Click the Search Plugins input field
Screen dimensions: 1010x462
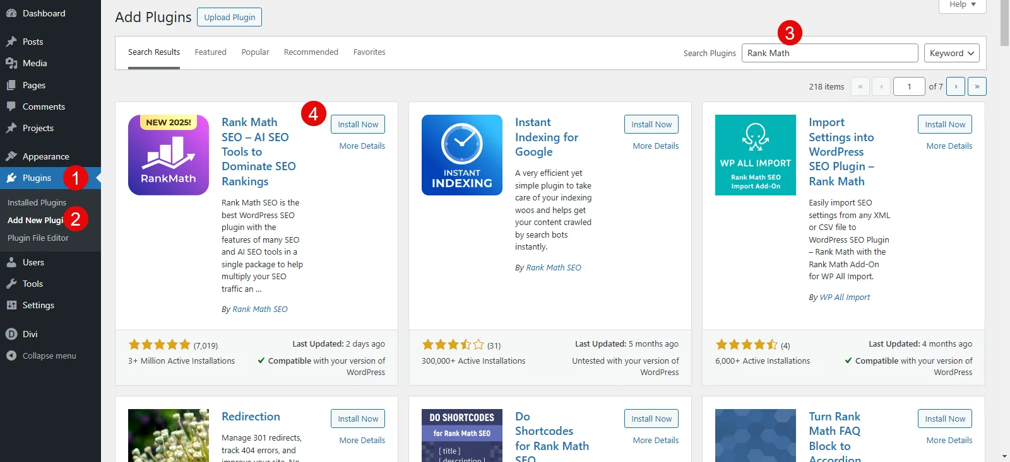(x=829, y=53)
